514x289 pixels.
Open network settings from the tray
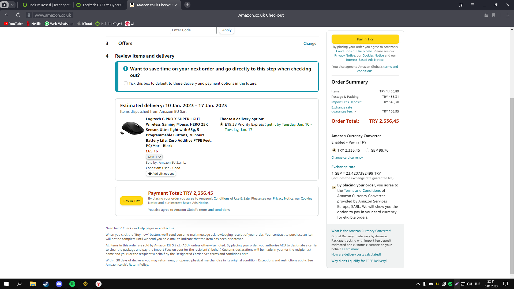click(x=463, y=284)
